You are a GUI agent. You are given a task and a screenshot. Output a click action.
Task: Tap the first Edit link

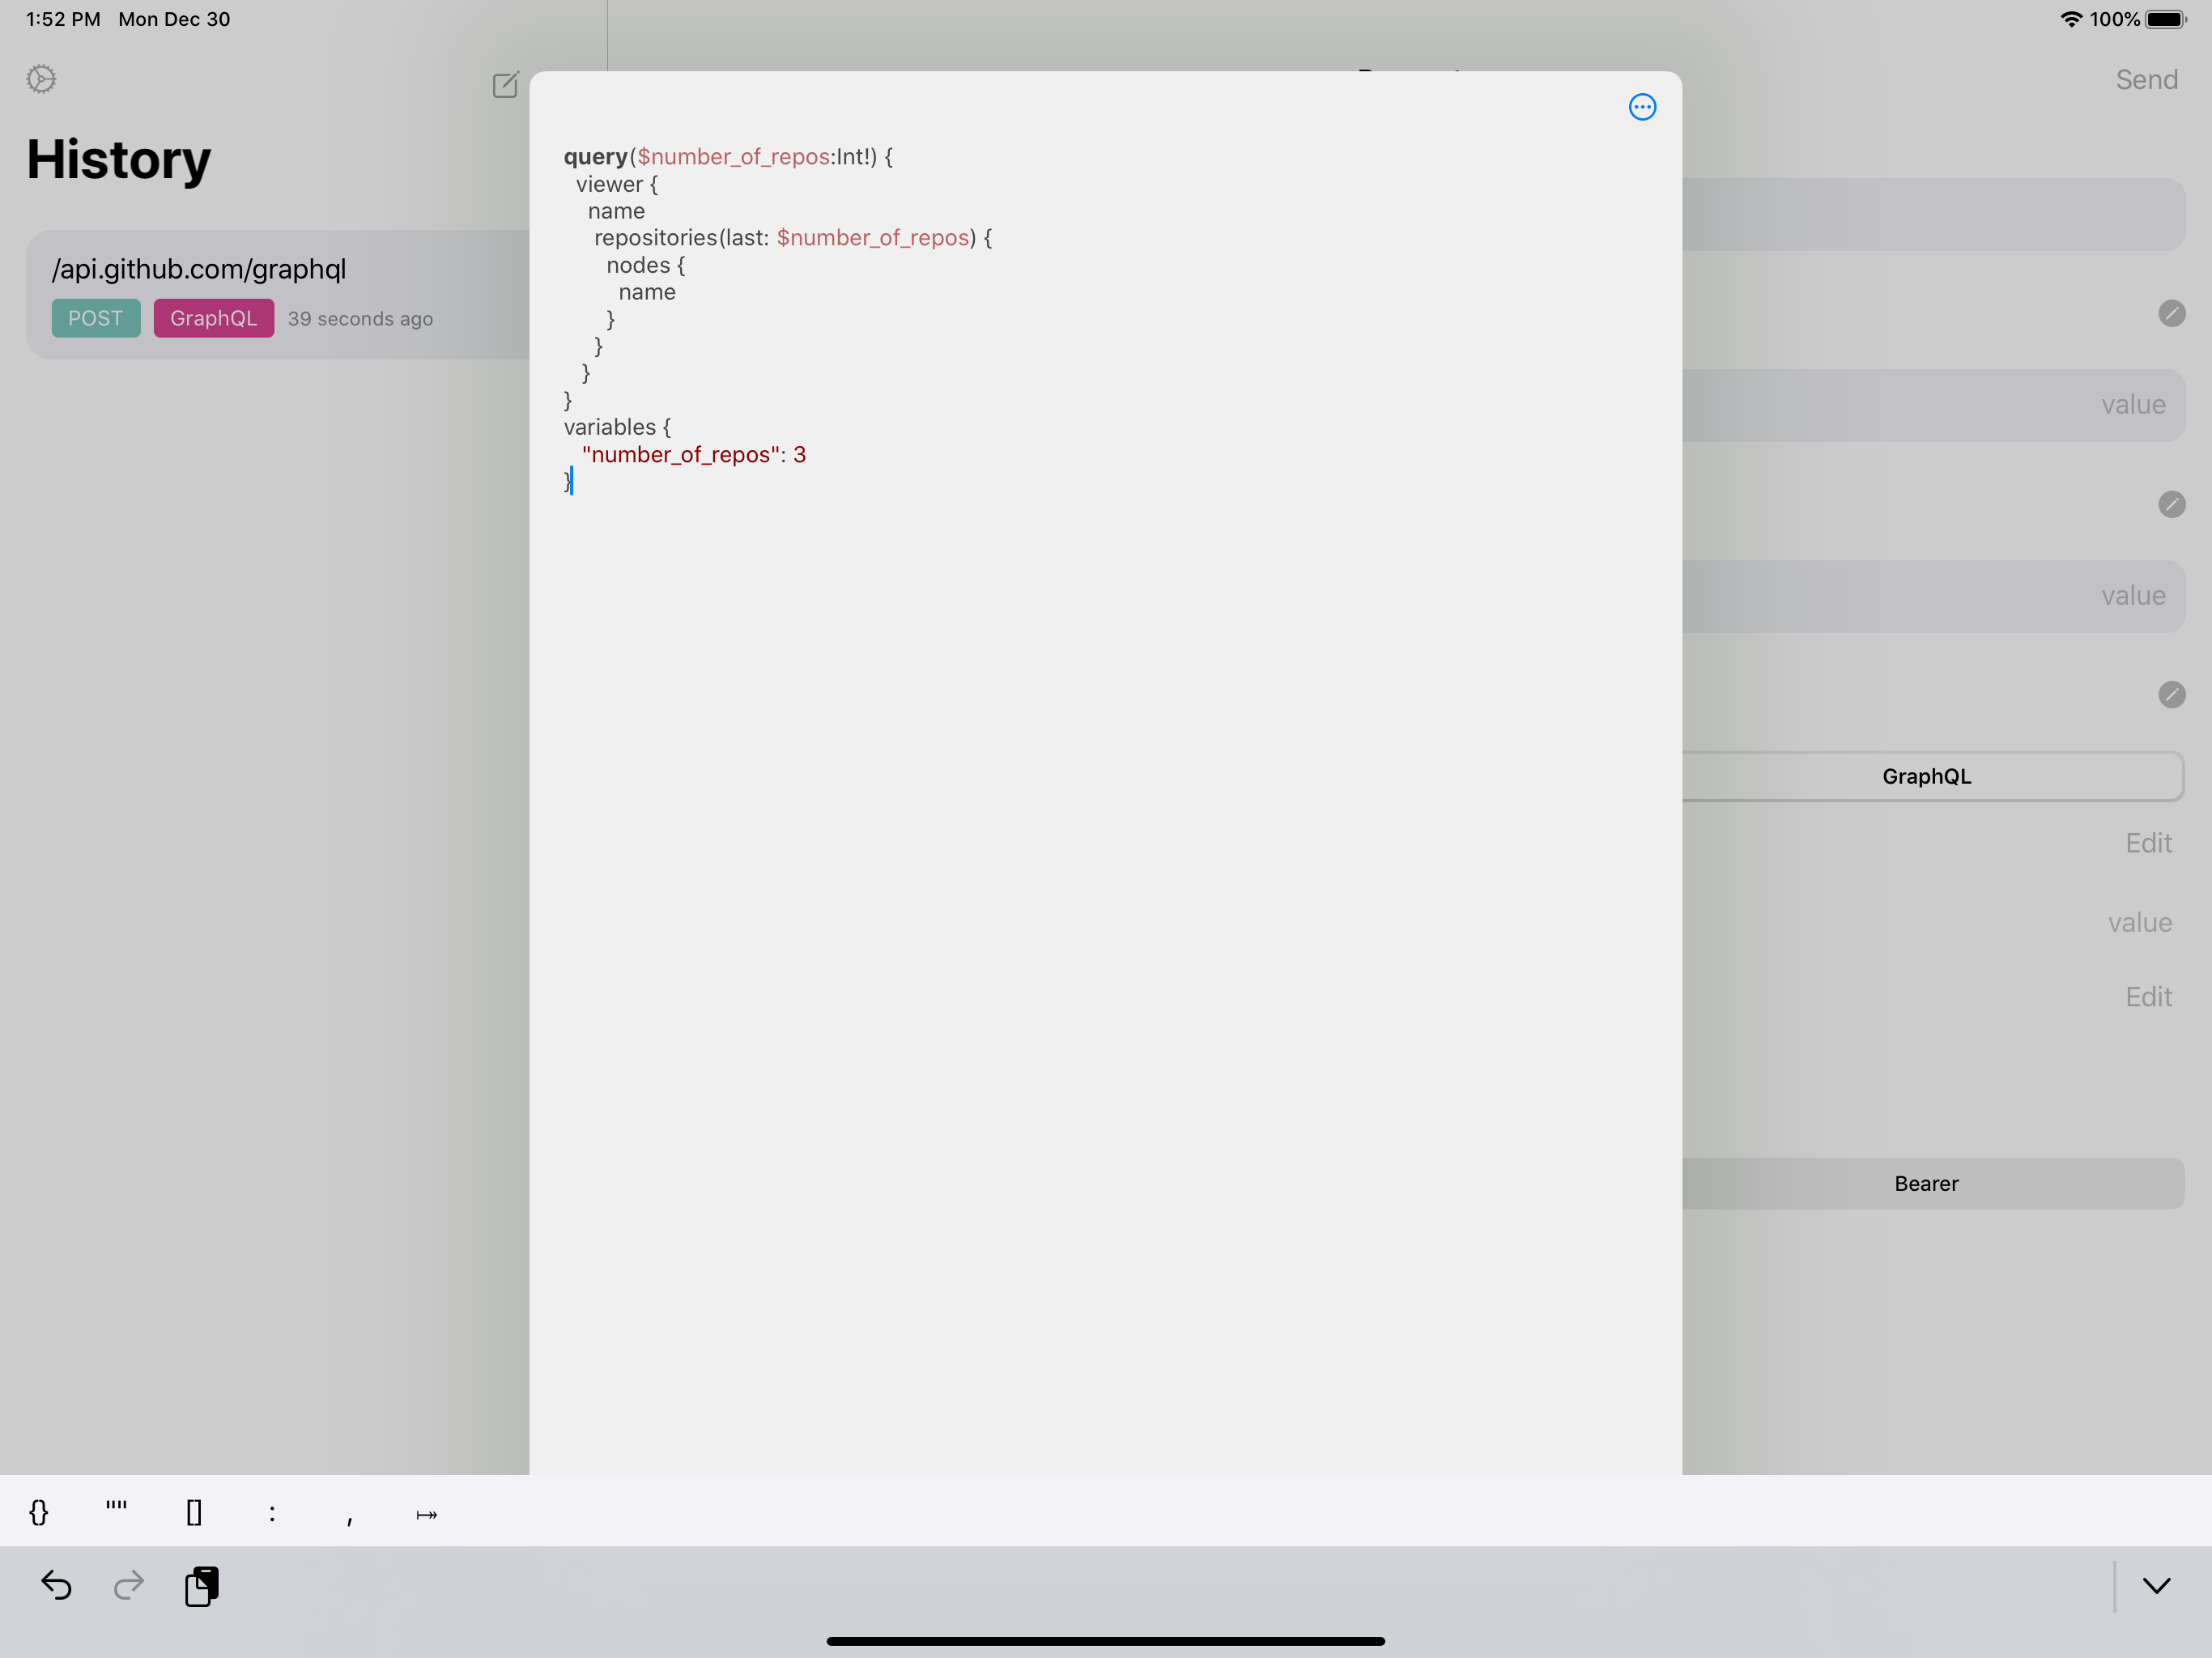[2148, 843]
